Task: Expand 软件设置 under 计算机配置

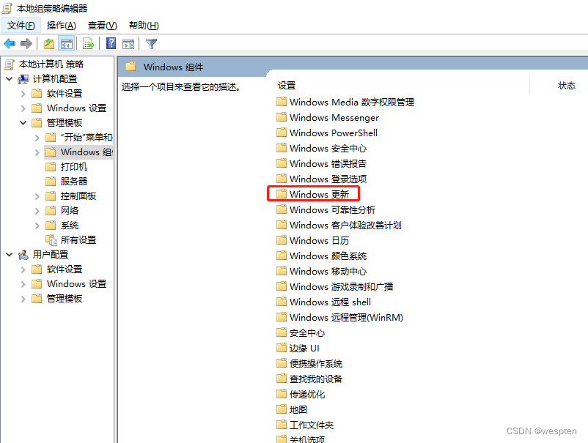Action: pos(23,94)
